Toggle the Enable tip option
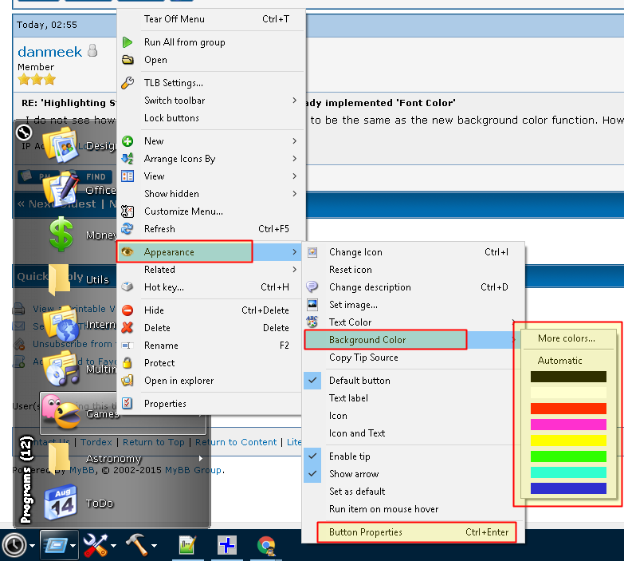Screen dimensions: 624x561 click(x=349, y=456)
